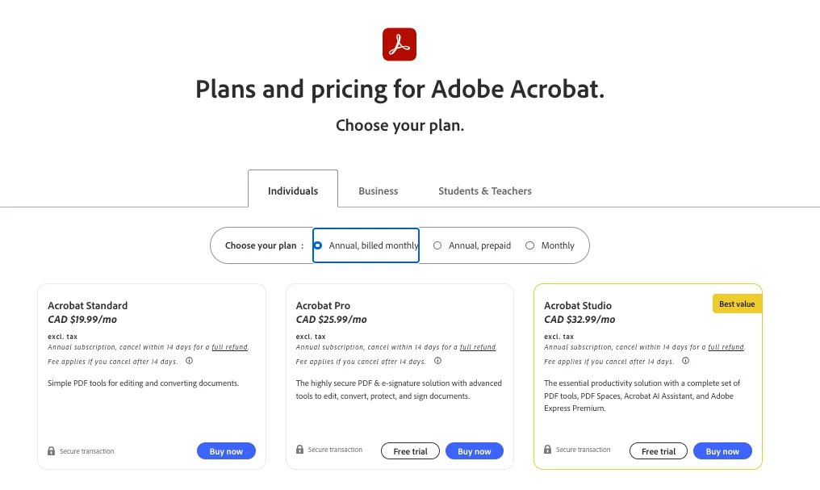820x490 pixels.
Task: Click info icon in Acrobat Standard card
Action: 190,361
